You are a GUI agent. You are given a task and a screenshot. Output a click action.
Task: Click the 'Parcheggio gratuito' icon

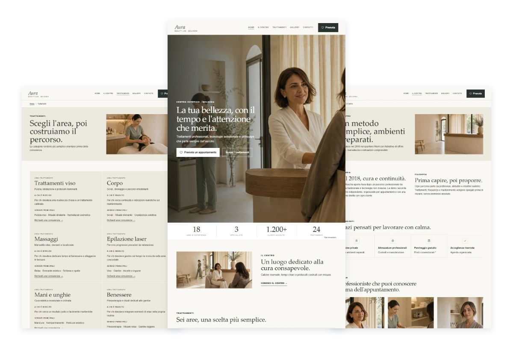click(x=429, y=241)
